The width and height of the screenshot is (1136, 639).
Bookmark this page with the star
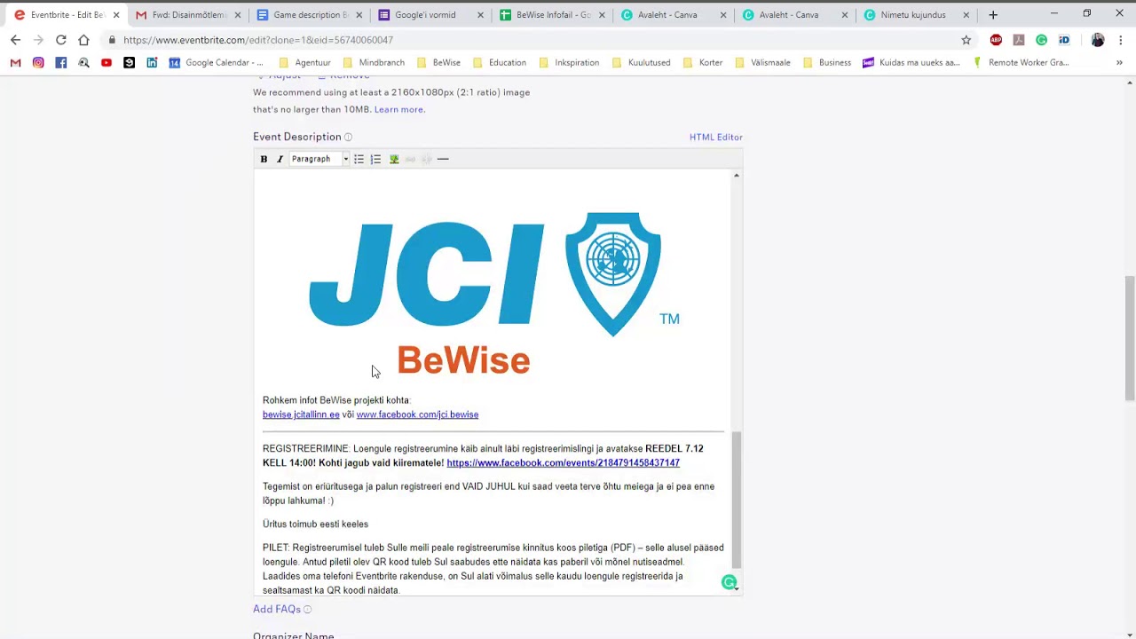(x=966, y=40)
